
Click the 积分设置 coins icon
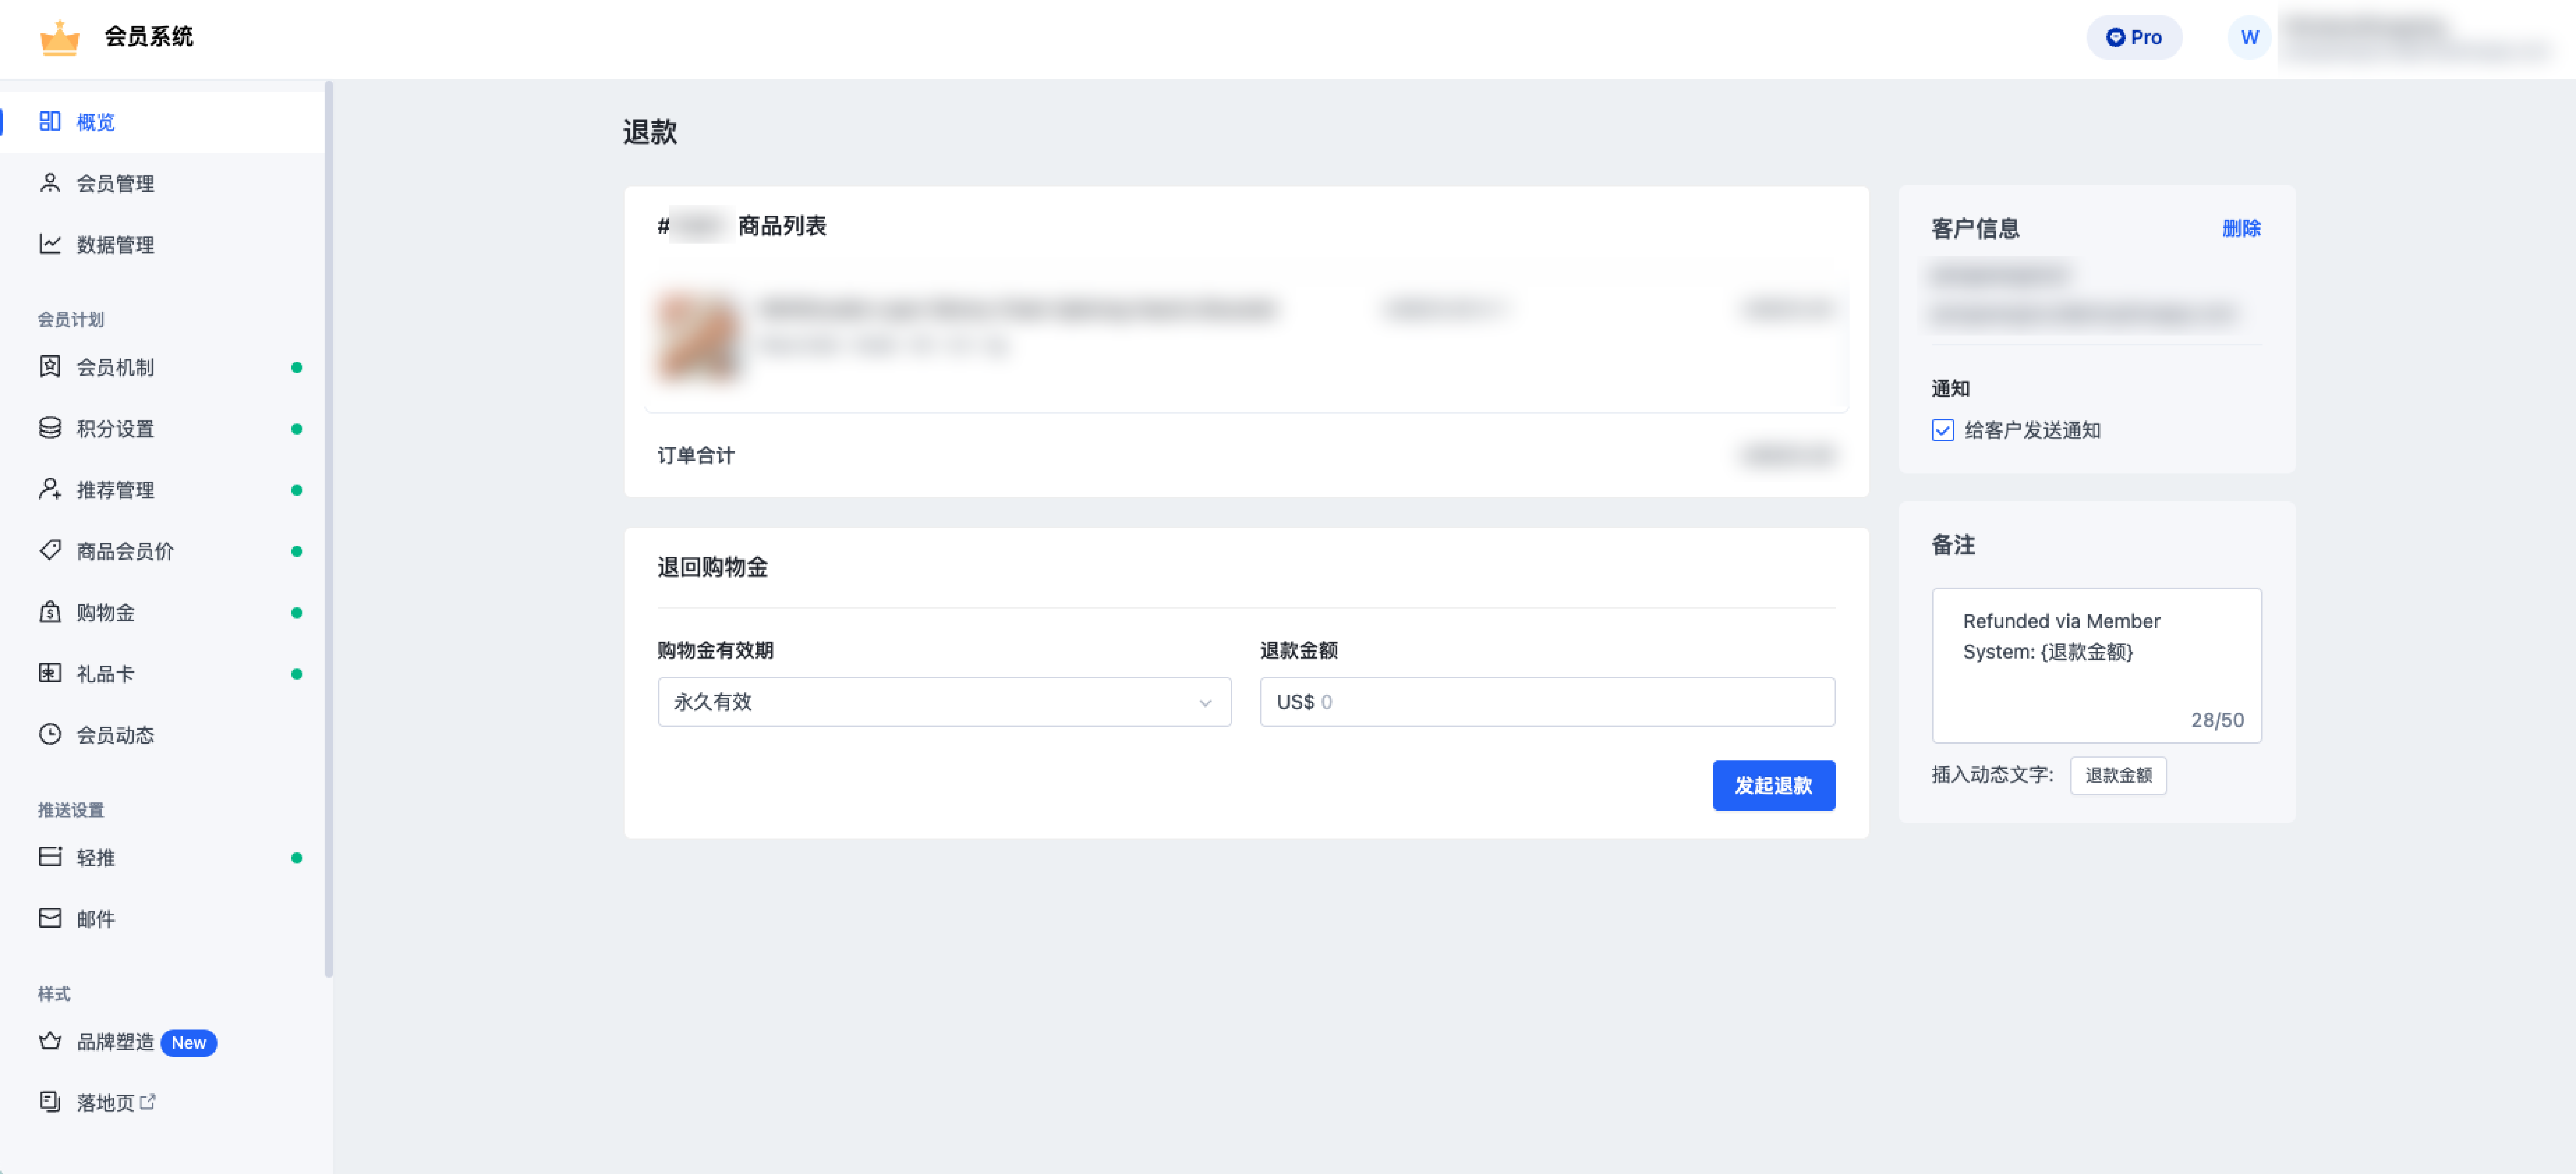(50, 428)
